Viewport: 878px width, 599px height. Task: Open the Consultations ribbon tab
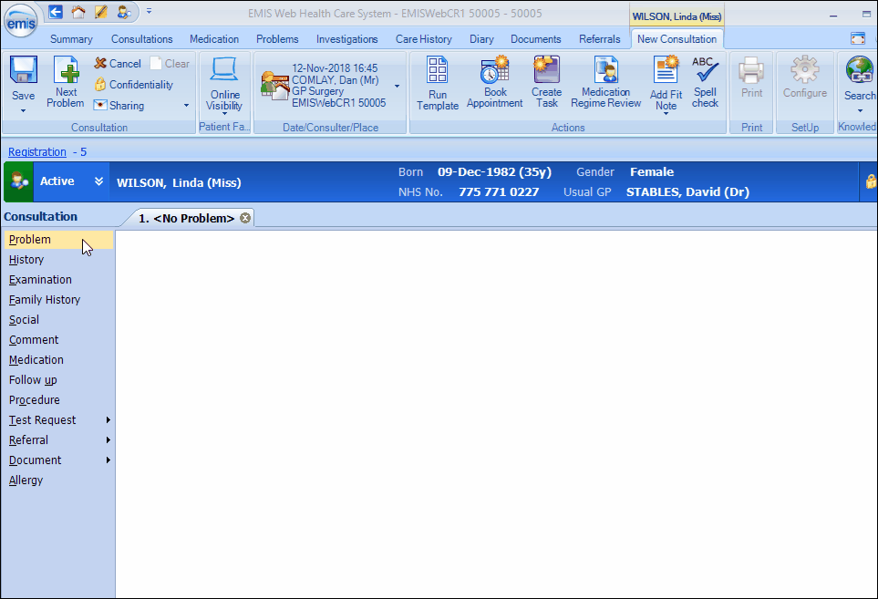[141, 39]
